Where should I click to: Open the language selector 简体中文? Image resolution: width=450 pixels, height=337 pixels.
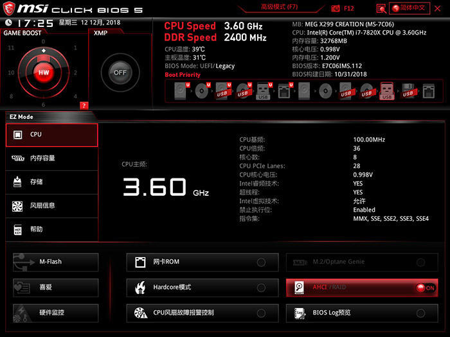(x=410, y=8)
